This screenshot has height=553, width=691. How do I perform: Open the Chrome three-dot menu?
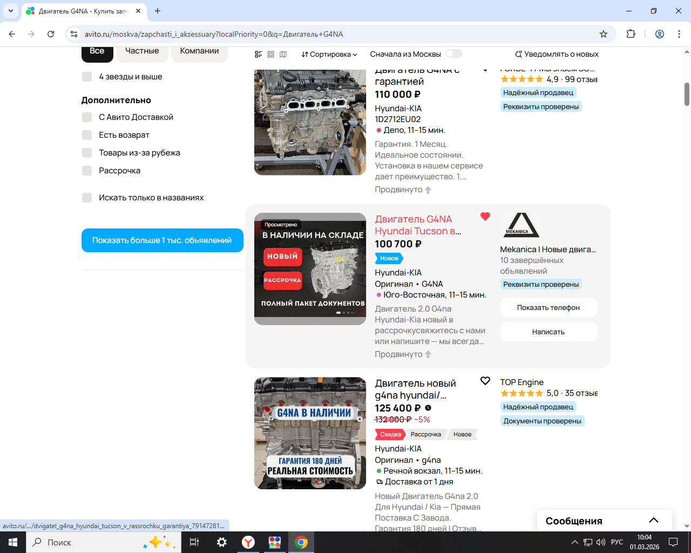[x=679, y=34]
